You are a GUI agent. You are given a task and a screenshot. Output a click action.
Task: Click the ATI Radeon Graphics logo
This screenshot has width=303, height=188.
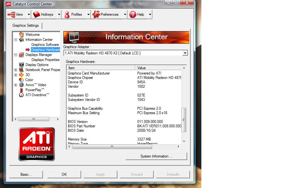(x=37, y=144)
